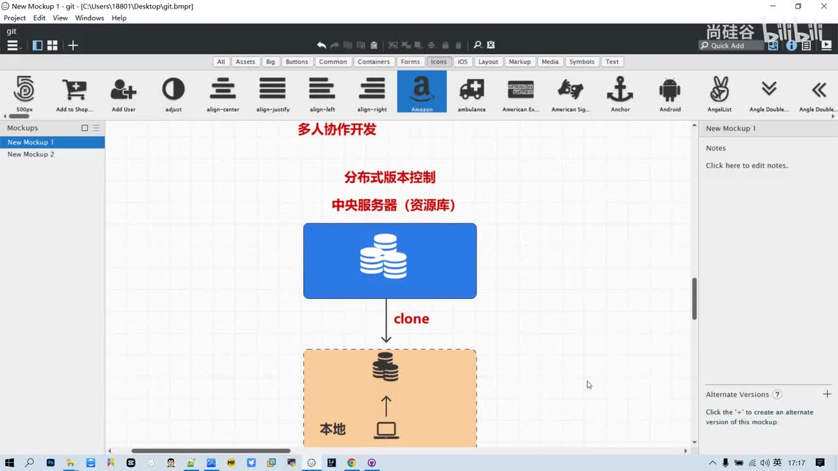
Task: Click the Redo arrow in toolbar
Action: 335,45
